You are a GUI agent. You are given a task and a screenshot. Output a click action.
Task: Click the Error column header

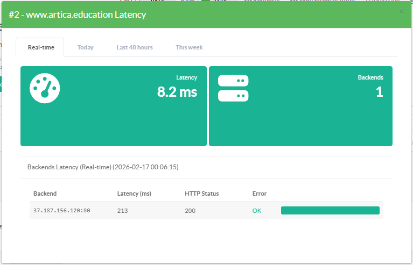(260, 194)
